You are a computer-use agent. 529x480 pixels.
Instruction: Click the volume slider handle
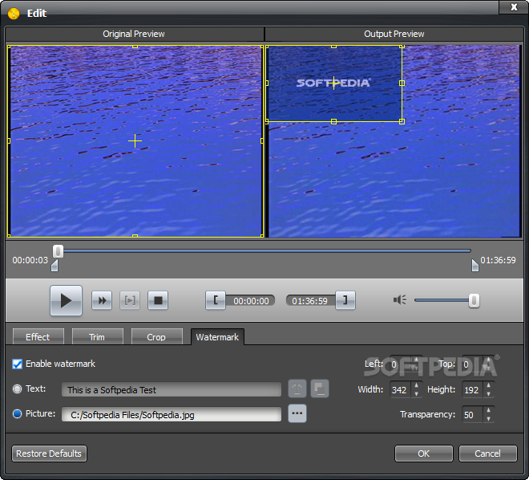point(474,300)
